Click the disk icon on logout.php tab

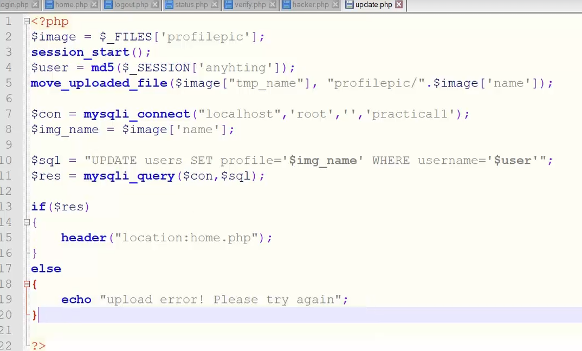(x=108, y=5)
